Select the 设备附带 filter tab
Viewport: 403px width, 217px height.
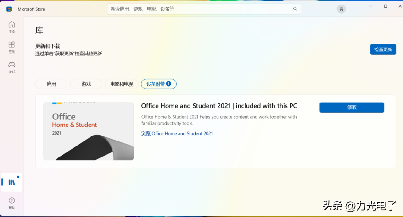(159, 84)
